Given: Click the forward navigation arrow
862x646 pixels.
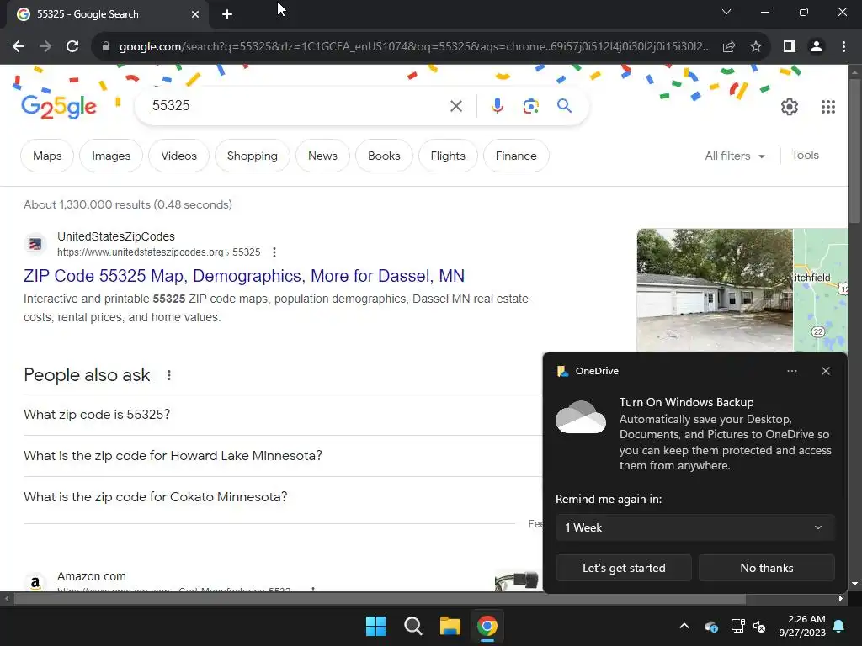Looking at the screenshot, I should point(45,47).
